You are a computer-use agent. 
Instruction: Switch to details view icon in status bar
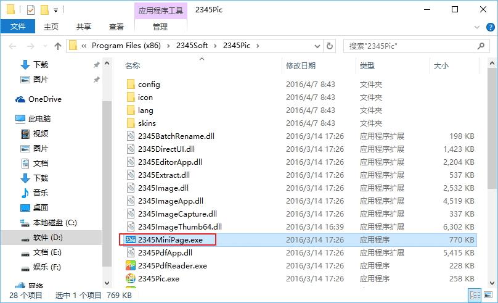coord(475,295)
